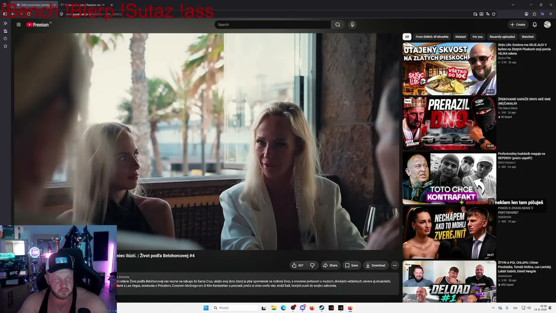Open Discord from the taskbar
Viewport: 556px width, 313px height.
click(x=302, y=308)
